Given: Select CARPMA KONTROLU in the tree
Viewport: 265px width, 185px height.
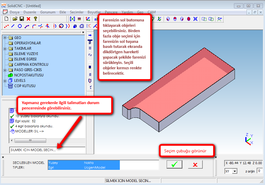Looking at the screenshot, I should [x=31, y=65].
